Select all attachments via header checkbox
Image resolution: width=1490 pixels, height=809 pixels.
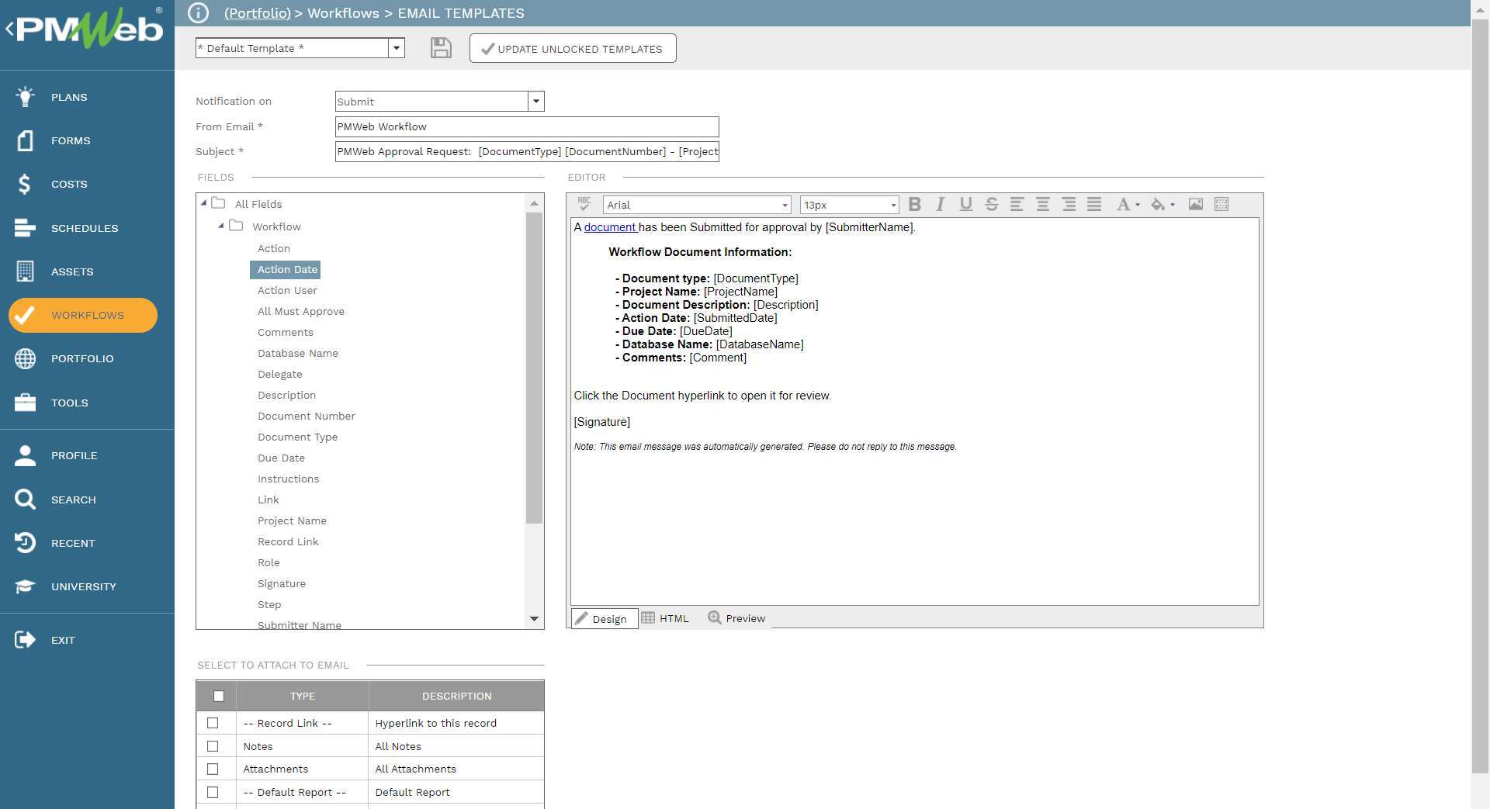pos(218,696)
